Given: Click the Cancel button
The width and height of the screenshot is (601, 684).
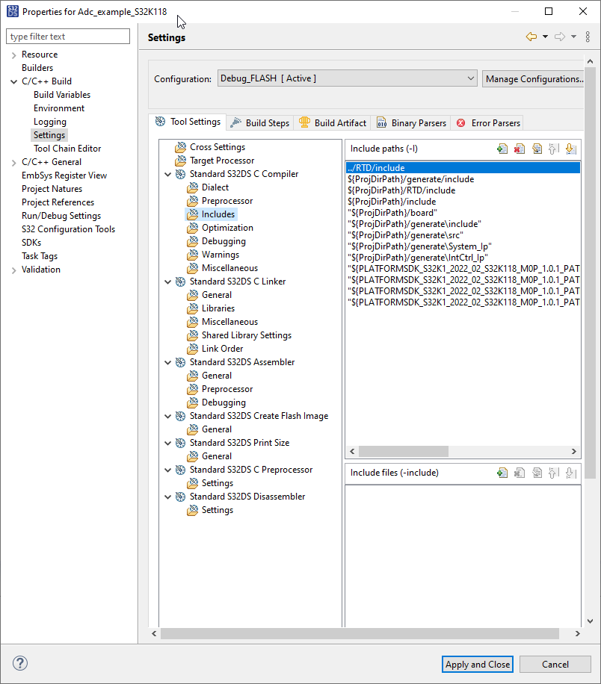Looking at the screenshot, I should click(555, 665).
